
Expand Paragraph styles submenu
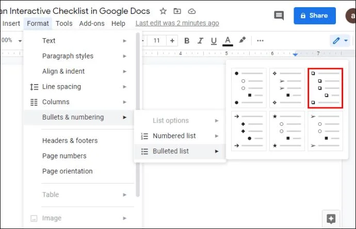point(78,56)
